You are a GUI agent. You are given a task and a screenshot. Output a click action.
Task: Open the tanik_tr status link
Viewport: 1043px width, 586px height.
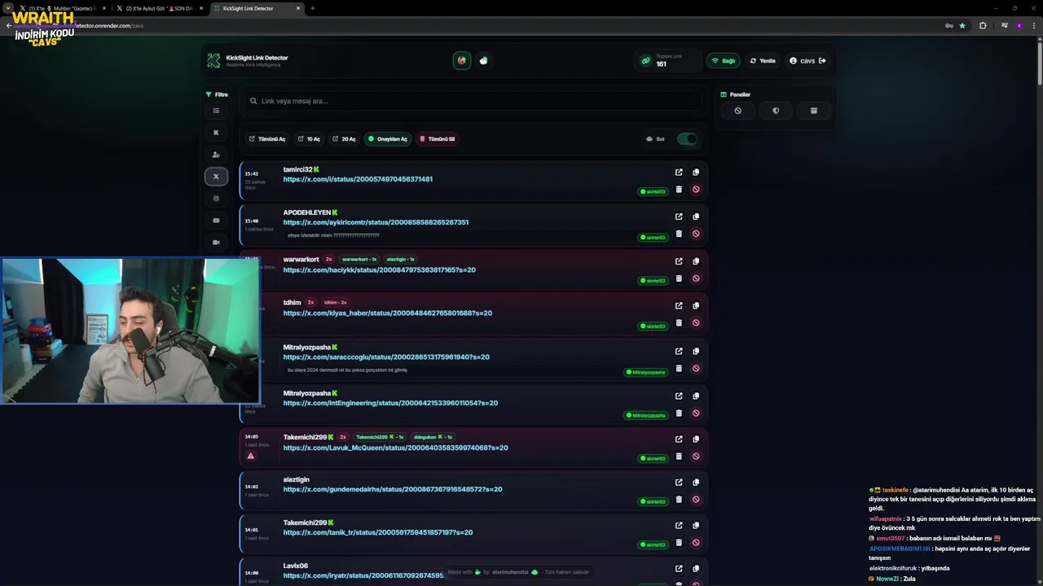pyautogui.click(x=377, y=532)
